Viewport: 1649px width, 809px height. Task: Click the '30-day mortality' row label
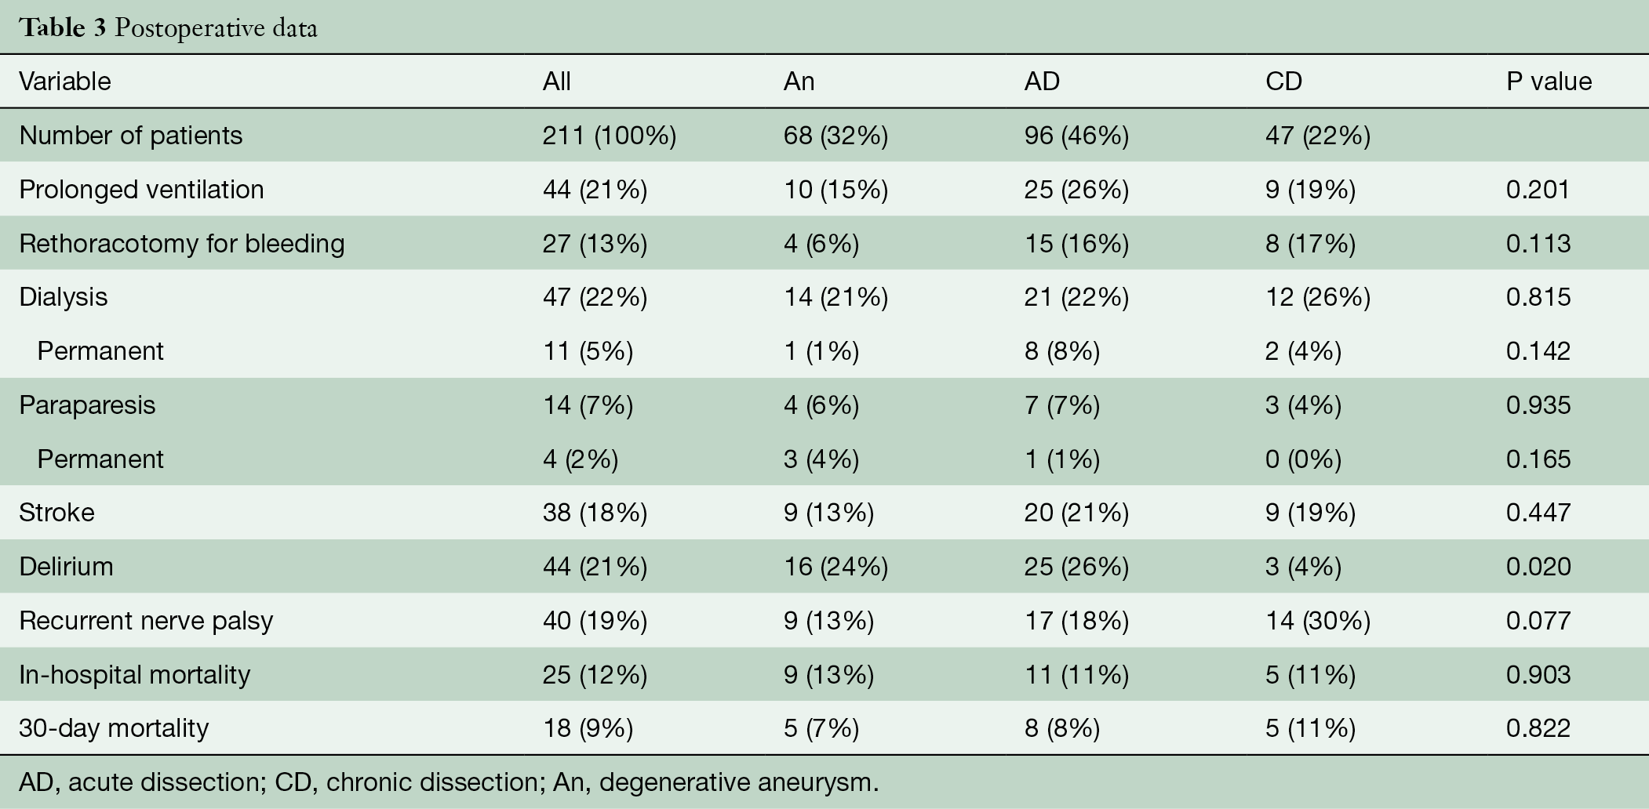click(x=114, y=728)
